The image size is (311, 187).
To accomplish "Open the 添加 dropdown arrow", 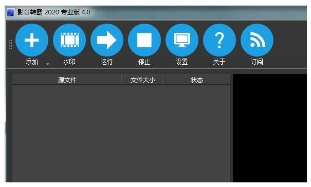I will click(x=48, y=64).
